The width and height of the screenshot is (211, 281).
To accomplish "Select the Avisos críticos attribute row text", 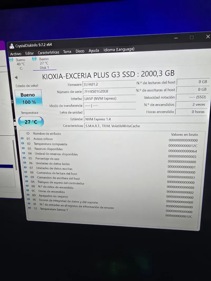I will pos(43,139).
